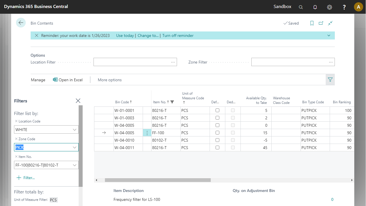Screen dimensions: 366x206
Task: Click Change to... link
Action: coord(148,35)
